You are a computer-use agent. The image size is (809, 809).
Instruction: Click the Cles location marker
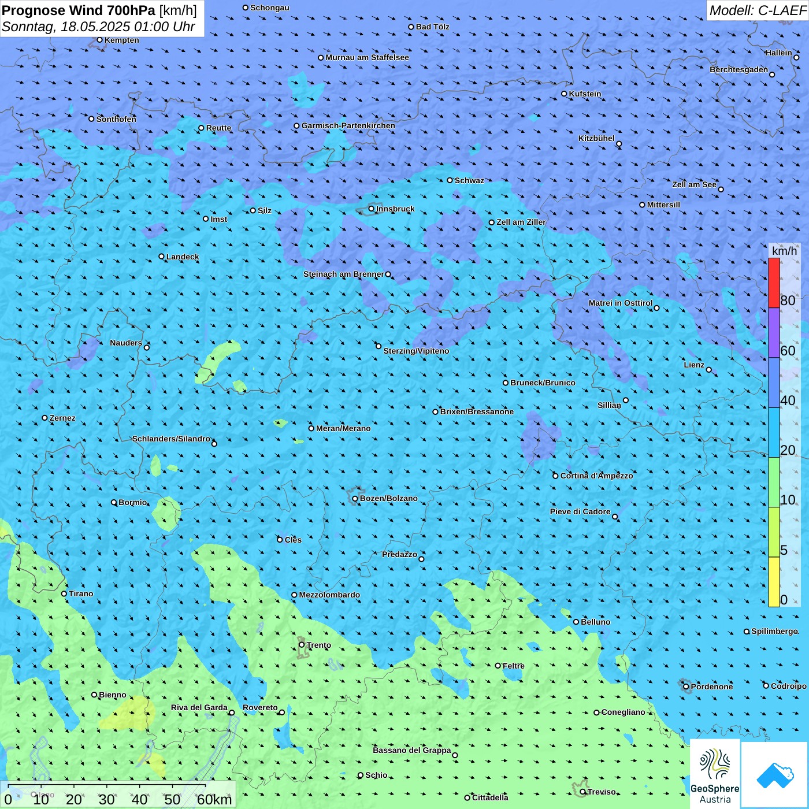click(x=280, y=540)
